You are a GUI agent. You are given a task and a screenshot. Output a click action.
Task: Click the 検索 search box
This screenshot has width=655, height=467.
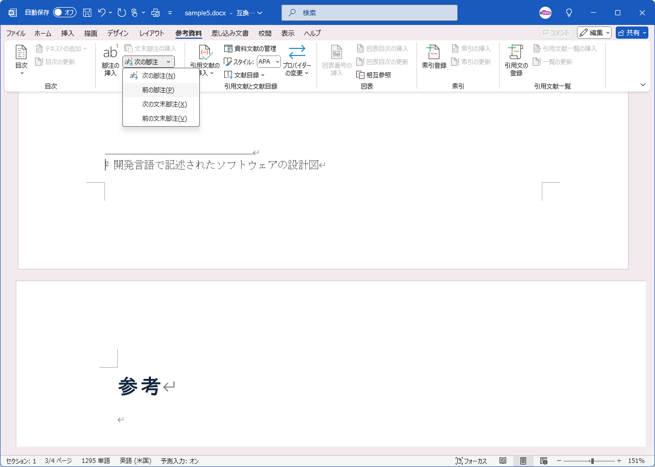370,13
